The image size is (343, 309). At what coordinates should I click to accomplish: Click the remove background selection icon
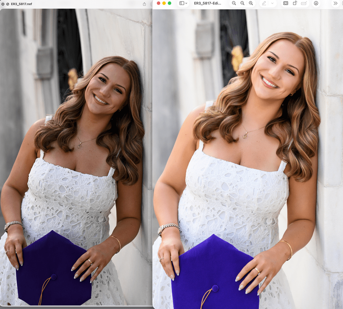(x=286, y=3)
